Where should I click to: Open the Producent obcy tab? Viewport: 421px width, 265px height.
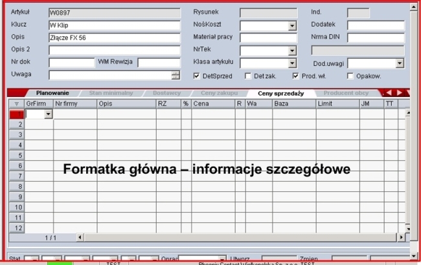(x=346, y=93)
